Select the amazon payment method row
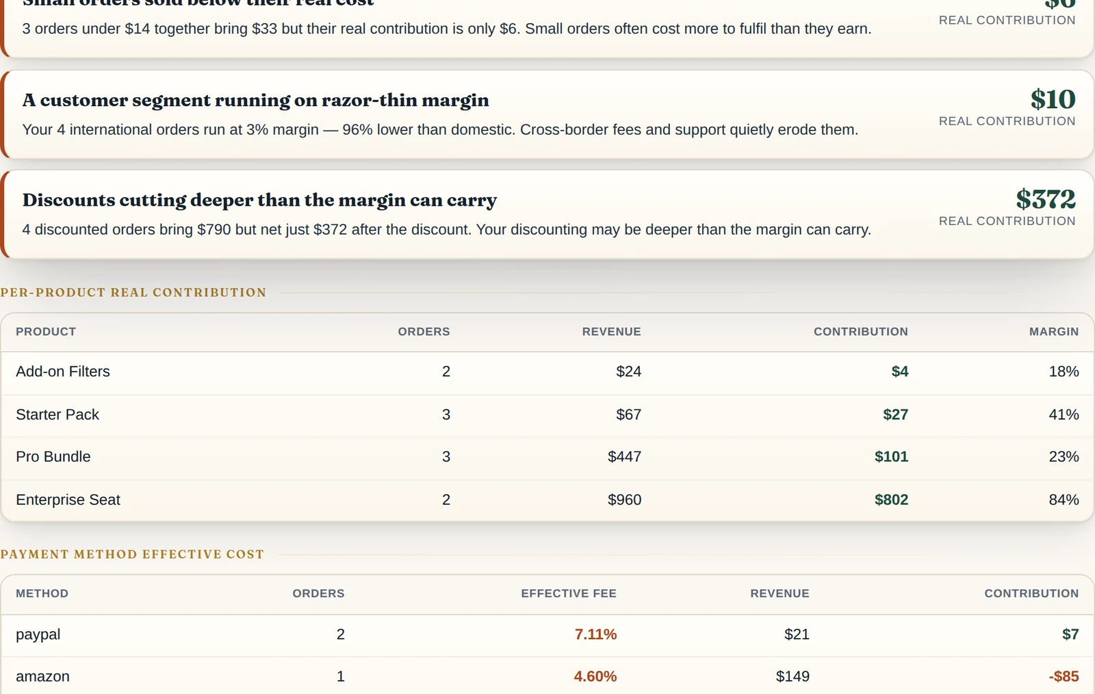Screen dimensions: 1095x694 (x=547, y=676)
